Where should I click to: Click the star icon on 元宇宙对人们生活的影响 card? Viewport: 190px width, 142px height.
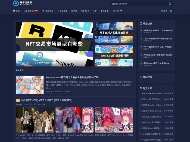pyautogui.click(x=97, y=24)
